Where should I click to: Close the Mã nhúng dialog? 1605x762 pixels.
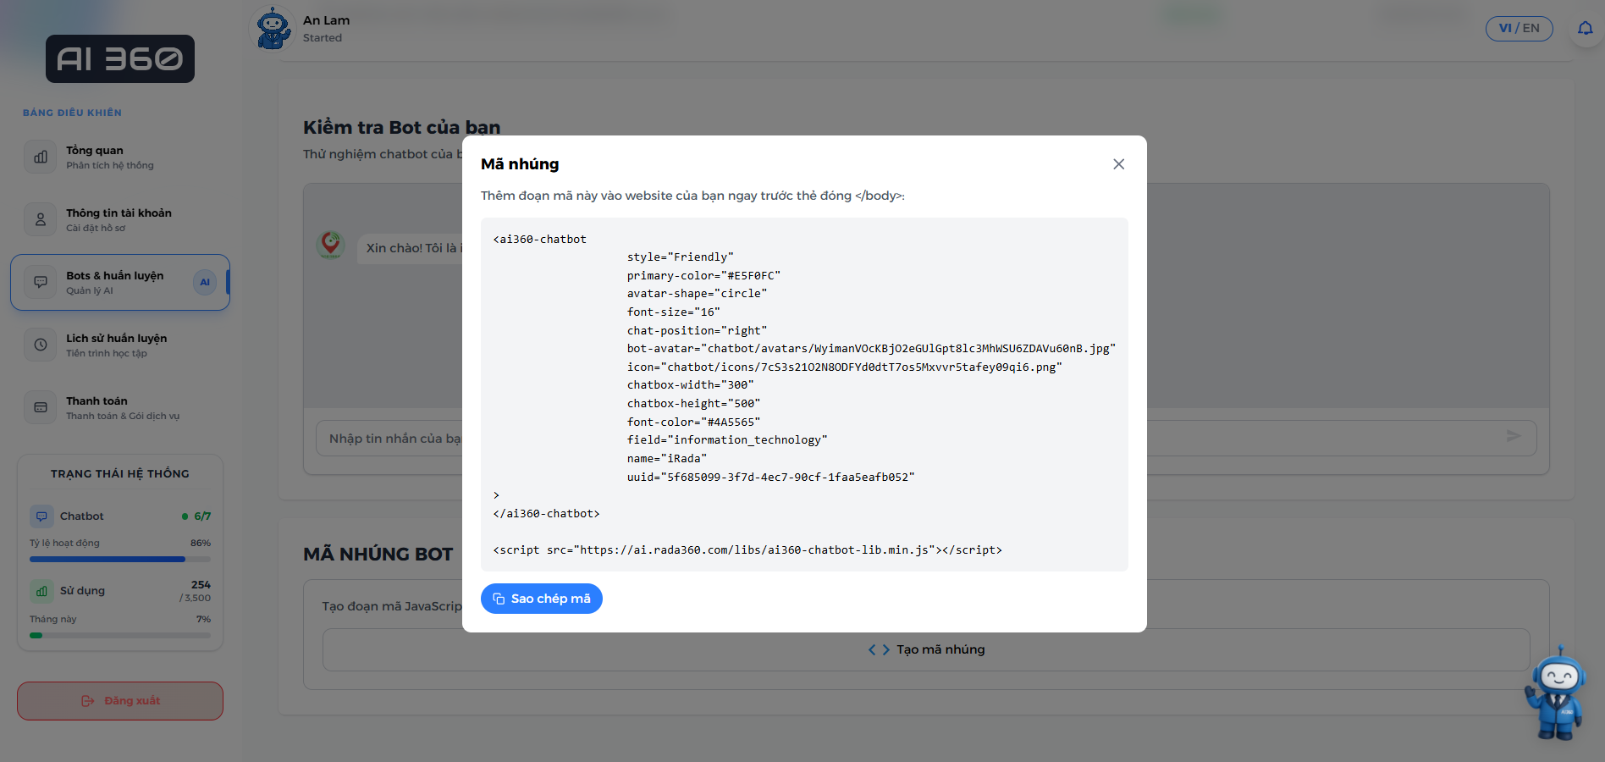(1118, 164)
